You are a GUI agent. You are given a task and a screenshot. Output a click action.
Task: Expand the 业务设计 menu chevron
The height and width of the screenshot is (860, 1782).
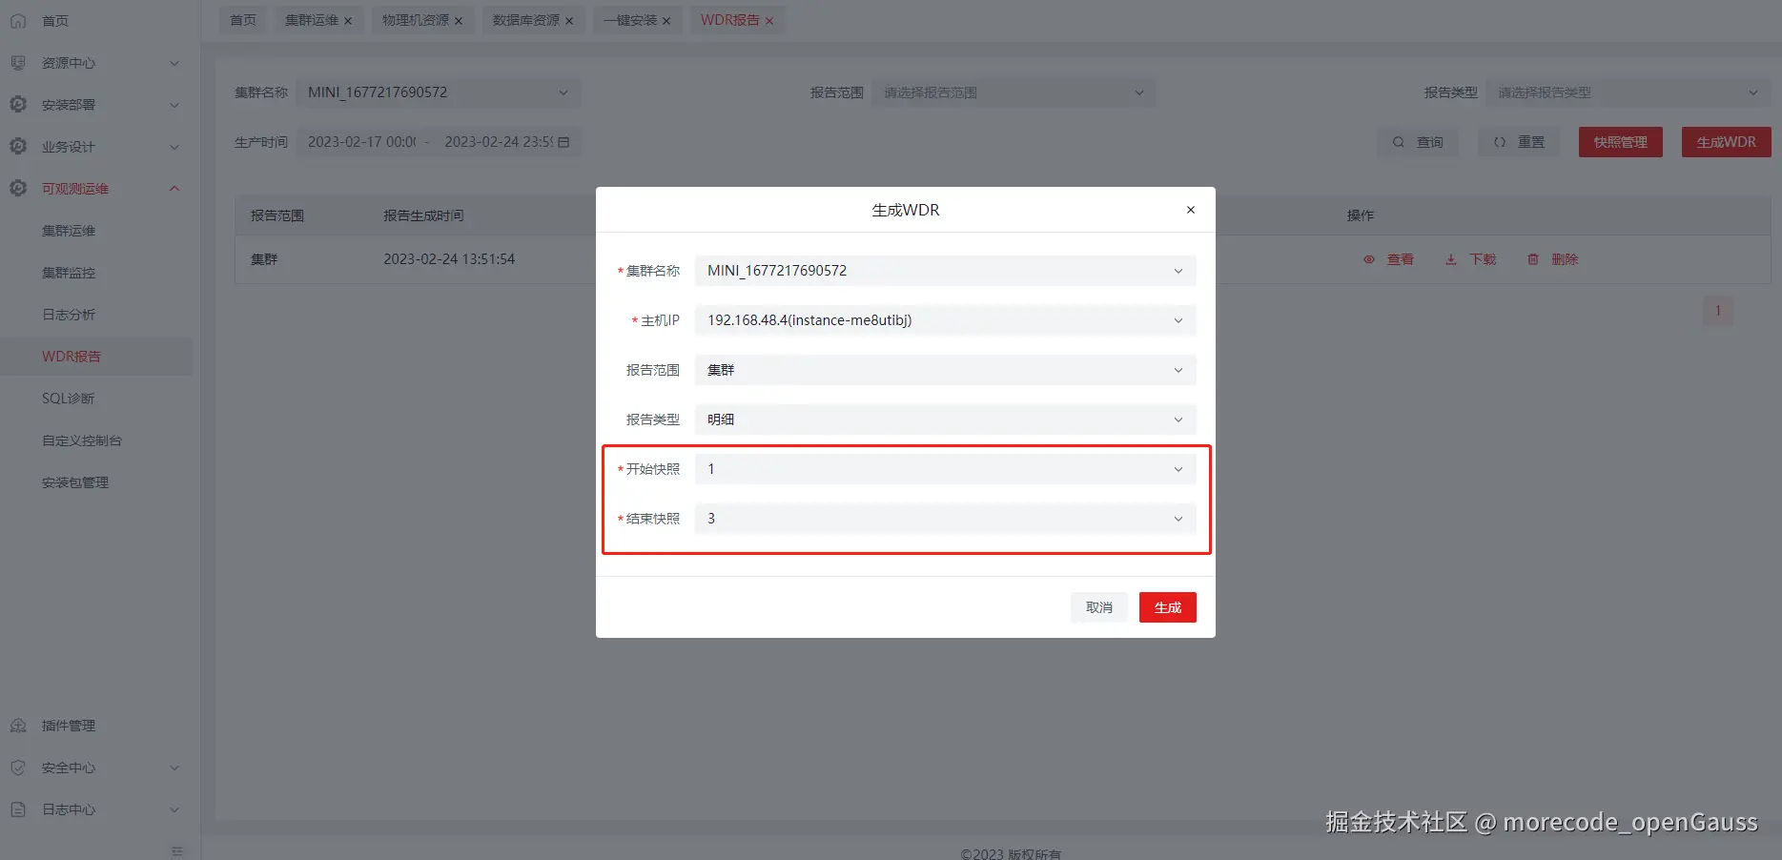click(174, 147)
